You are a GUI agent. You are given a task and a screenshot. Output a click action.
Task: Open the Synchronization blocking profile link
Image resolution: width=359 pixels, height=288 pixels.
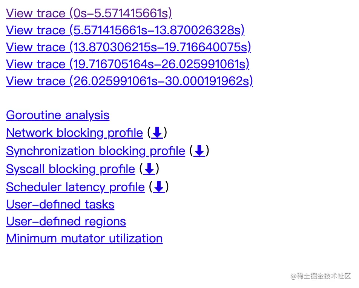click(x=95, y=151)
